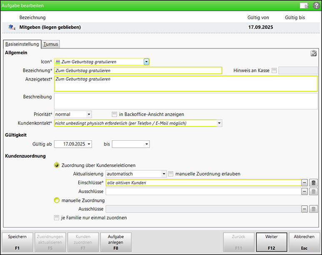Click the Weiter F12 button

pyautogui.click(x=271, y=242)
